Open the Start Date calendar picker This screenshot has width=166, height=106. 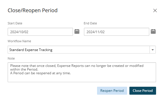click(x=77, y=31)
